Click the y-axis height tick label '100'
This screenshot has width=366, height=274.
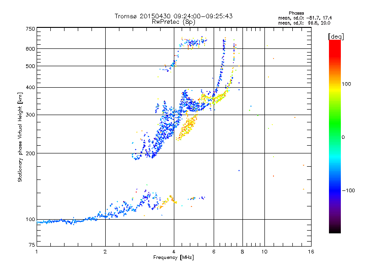pyautogui.click(x=30, y=219)
